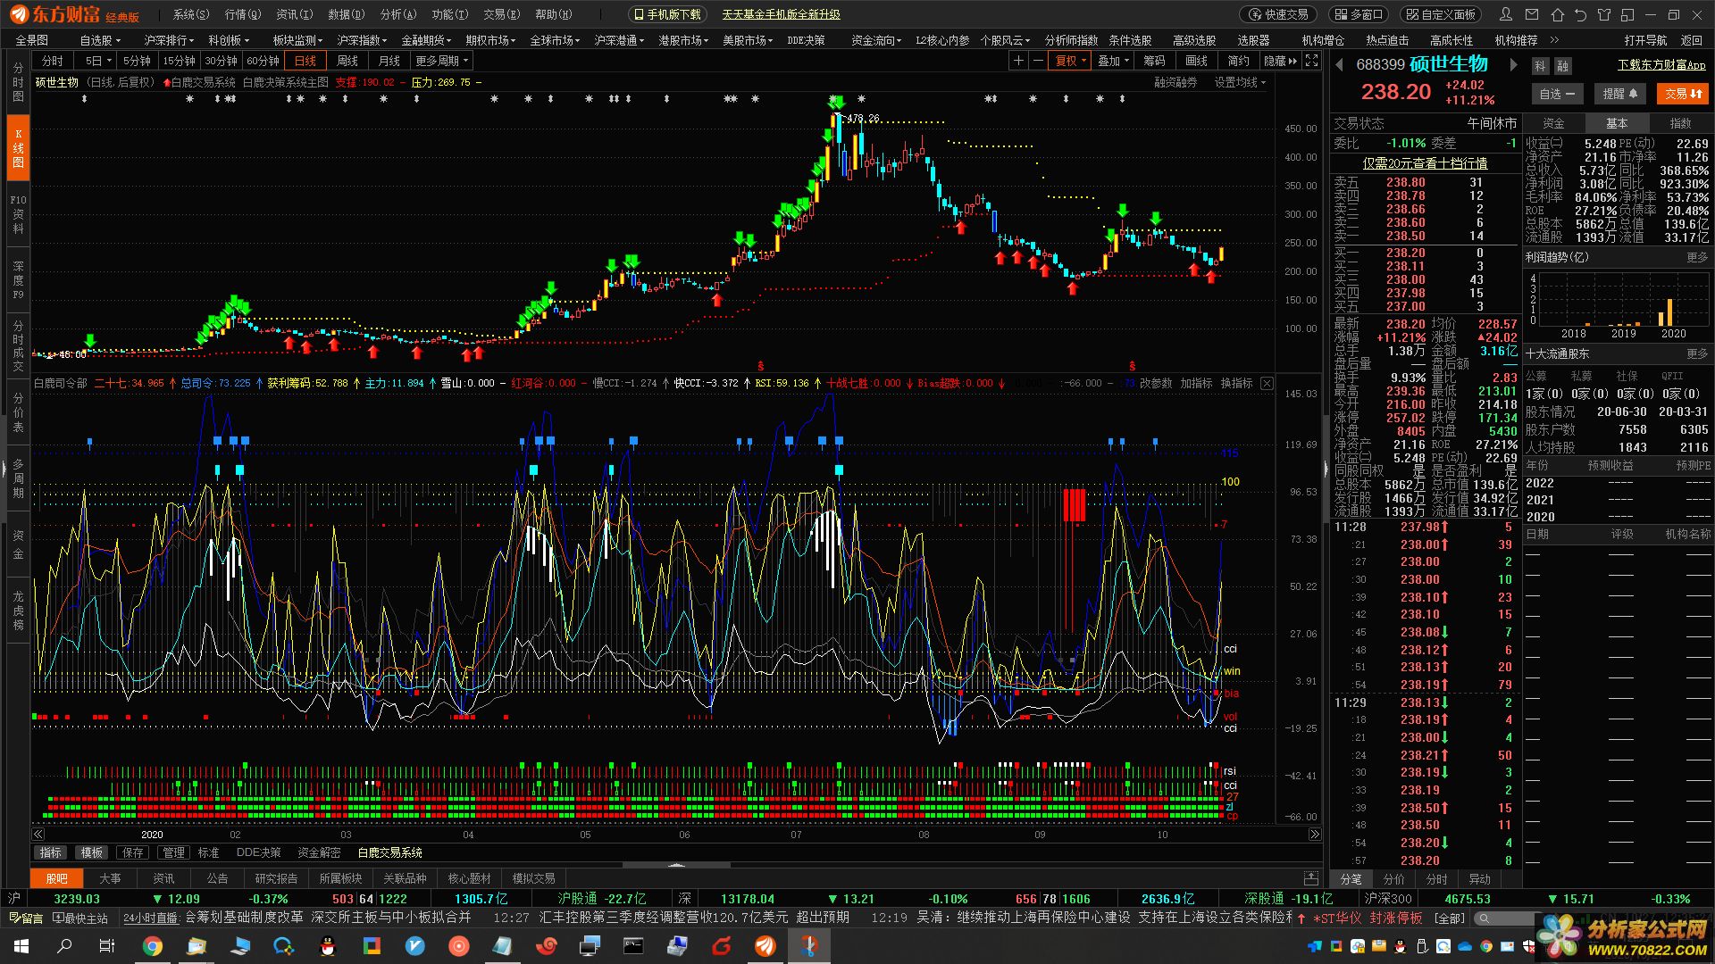
Task: Toggle 隐藏 side panel button
Action: (1281, 61)
